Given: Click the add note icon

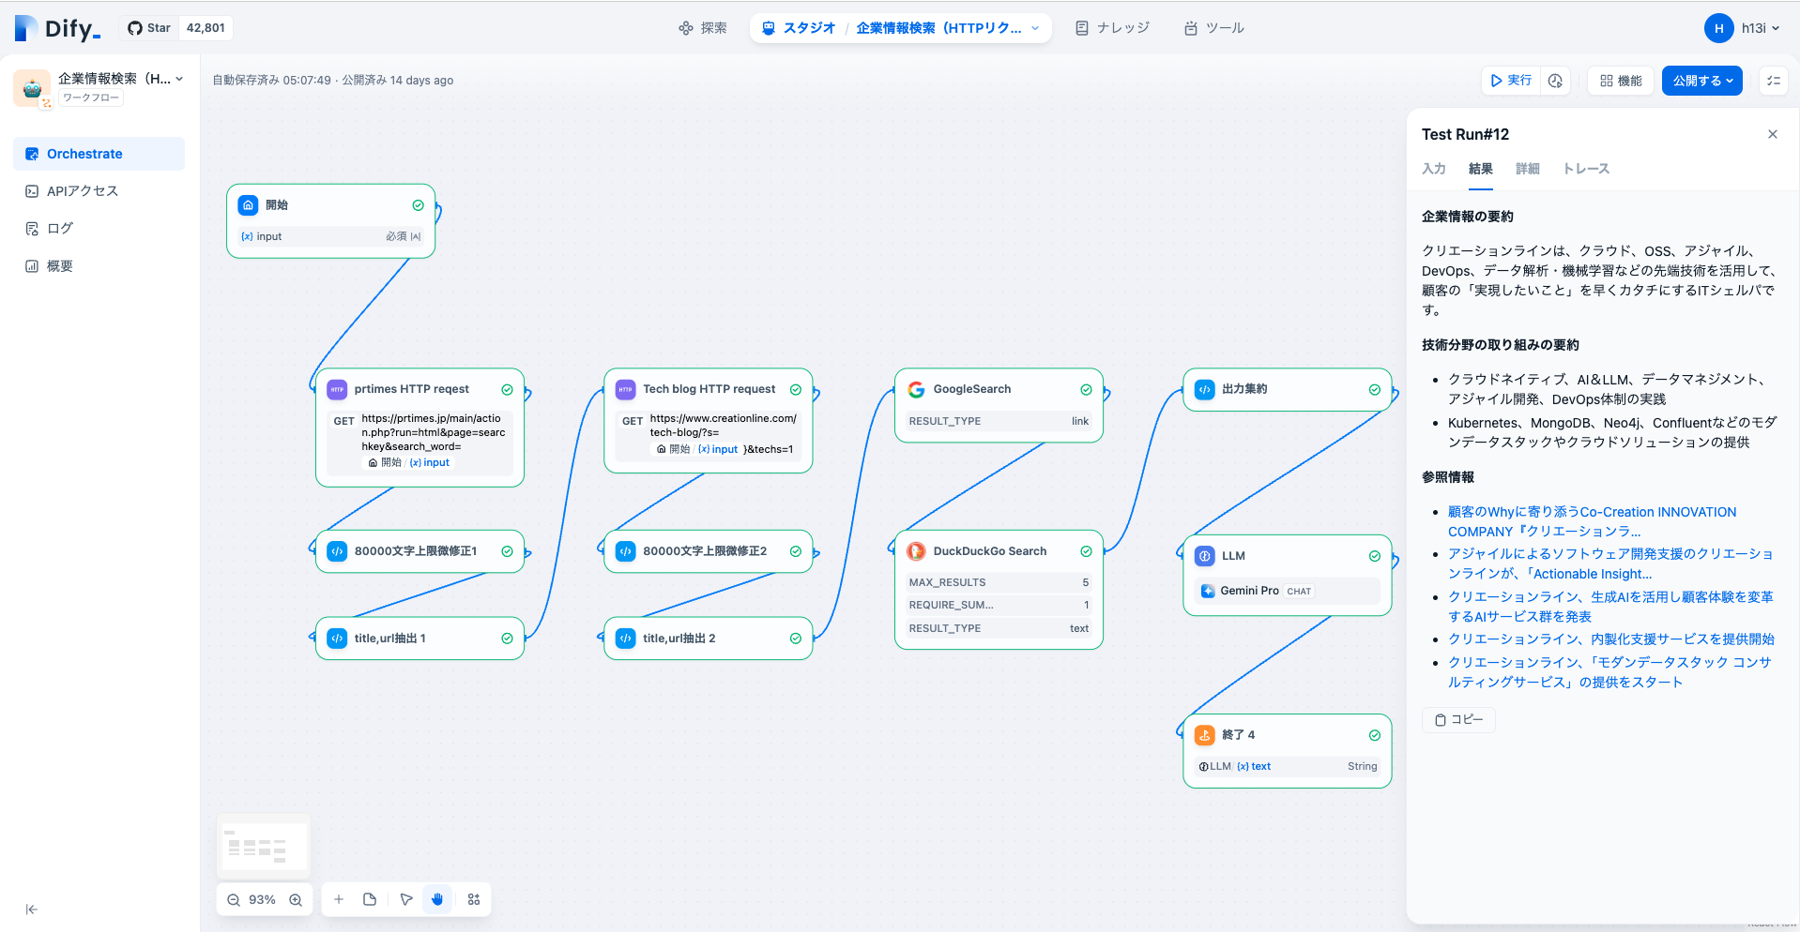Looking at the screenshot, I should [x=370, y=899].
